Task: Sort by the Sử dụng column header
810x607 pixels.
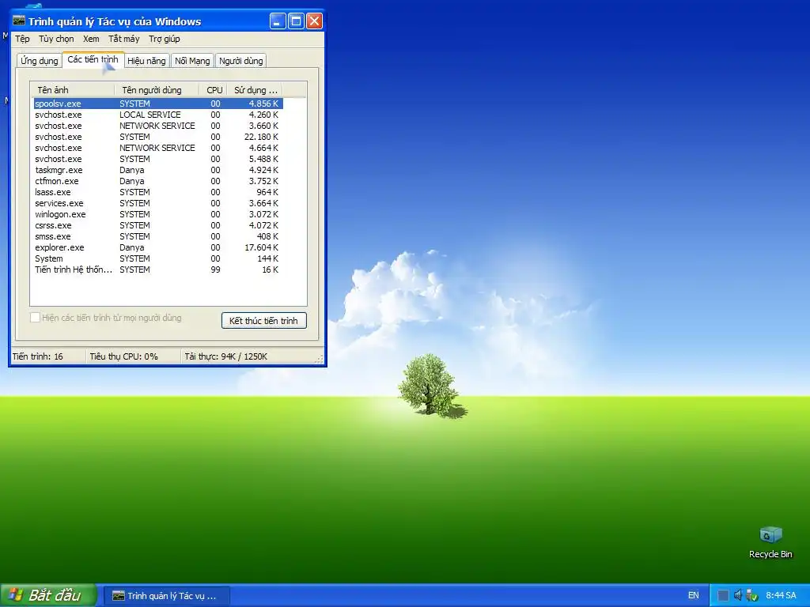Action: pos(255,90)
